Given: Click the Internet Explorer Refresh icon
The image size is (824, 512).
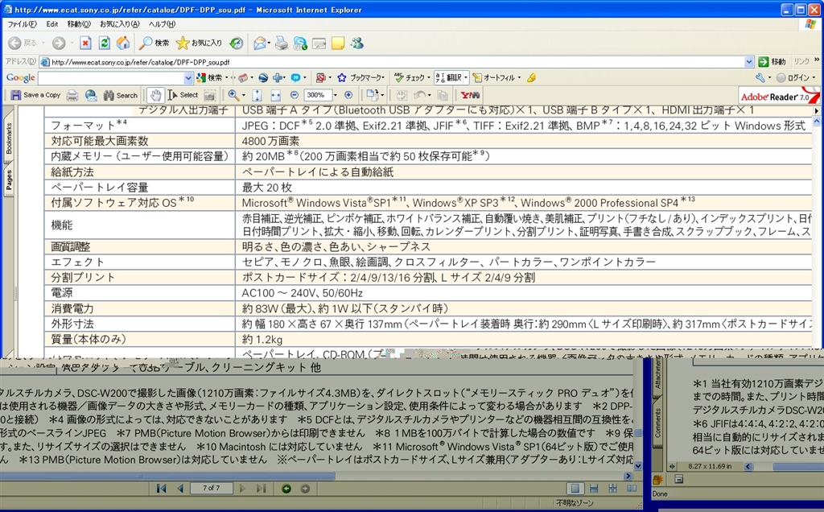Looking at the screenshot, I should click(x=102, y=43).
